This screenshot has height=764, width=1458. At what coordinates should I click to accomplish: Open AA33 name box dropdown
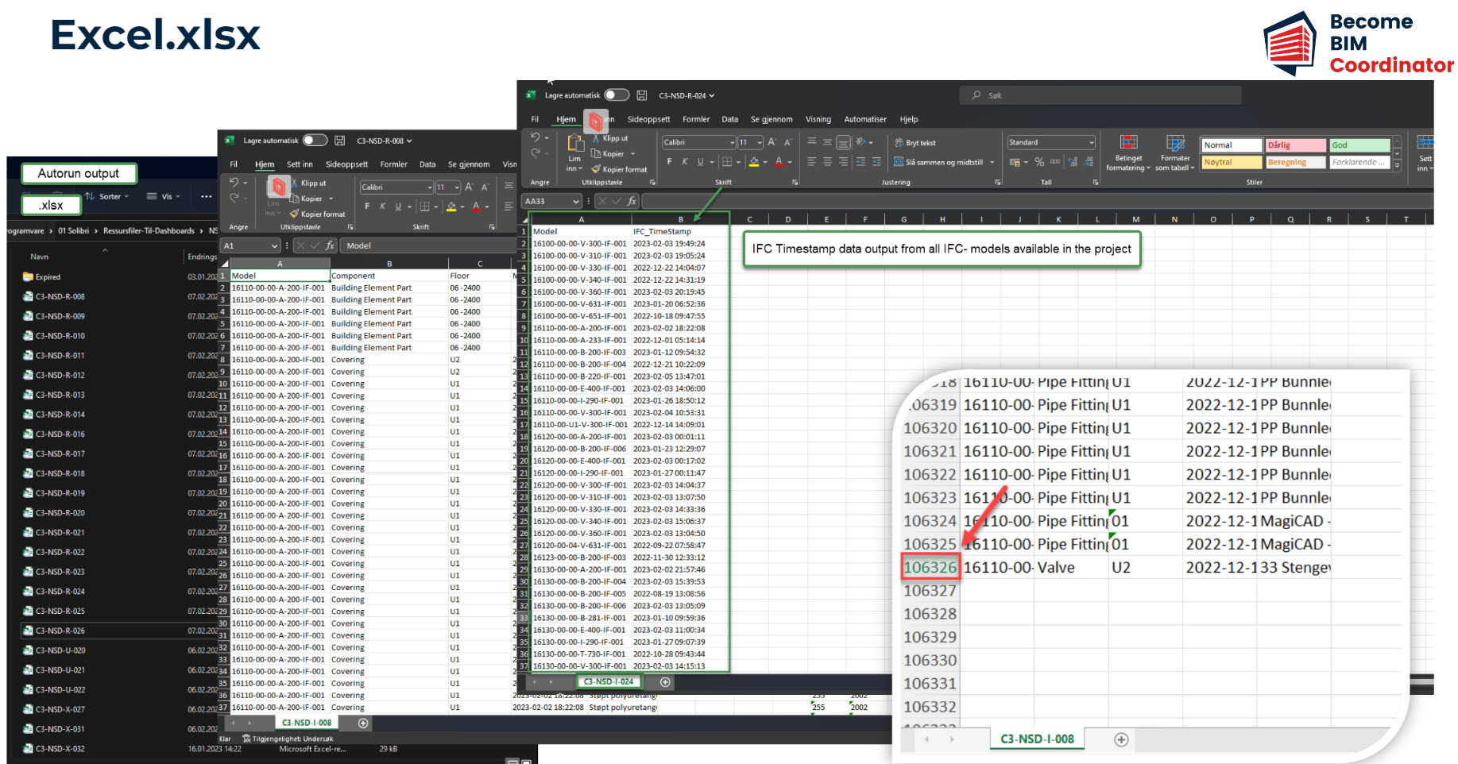coord(576,202)
